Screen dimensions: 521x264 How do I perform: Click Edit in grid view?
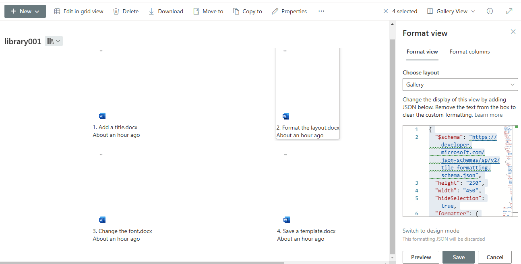coord(79,11)
